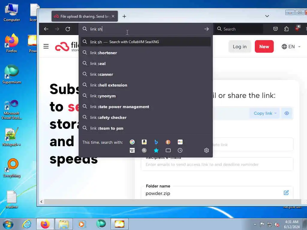Select suggestion 'link state power management'
The image size is (307, 230).
[x=146, y=107]
